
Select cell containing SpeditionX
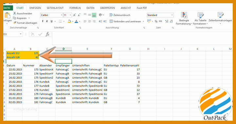point(47,70)
